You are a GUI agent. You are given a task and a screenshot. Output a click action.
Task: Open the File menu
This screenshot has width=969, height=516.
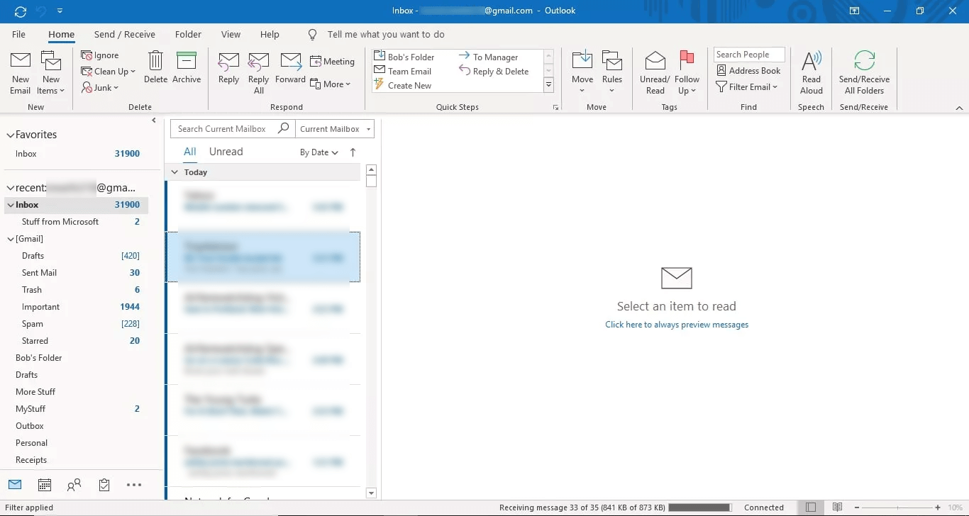tap(19, 34)
